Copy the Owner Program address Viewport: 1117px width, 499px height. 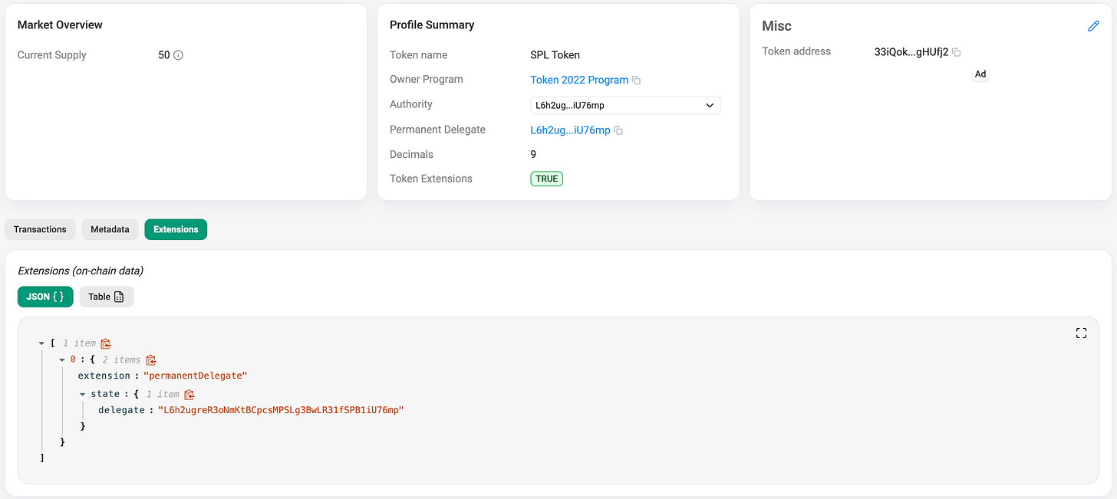tap(638, 80)
